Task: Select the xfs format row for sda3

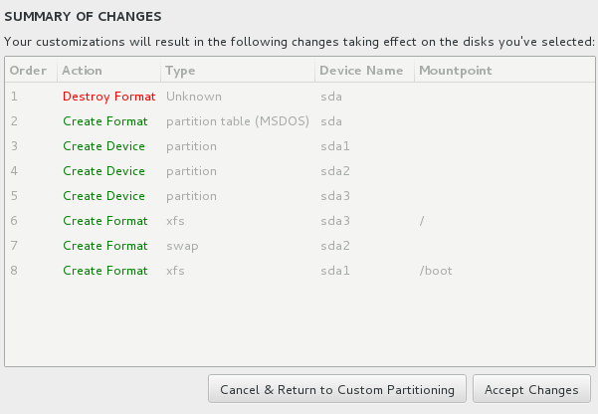Action: (x=299, y=221)
